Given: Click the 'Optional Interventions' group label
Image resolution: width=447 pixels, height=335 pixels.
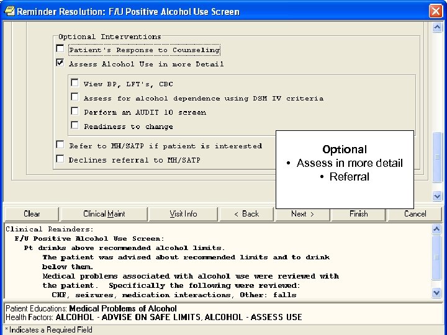Looking at the screenshot, I should click(110, 37).
